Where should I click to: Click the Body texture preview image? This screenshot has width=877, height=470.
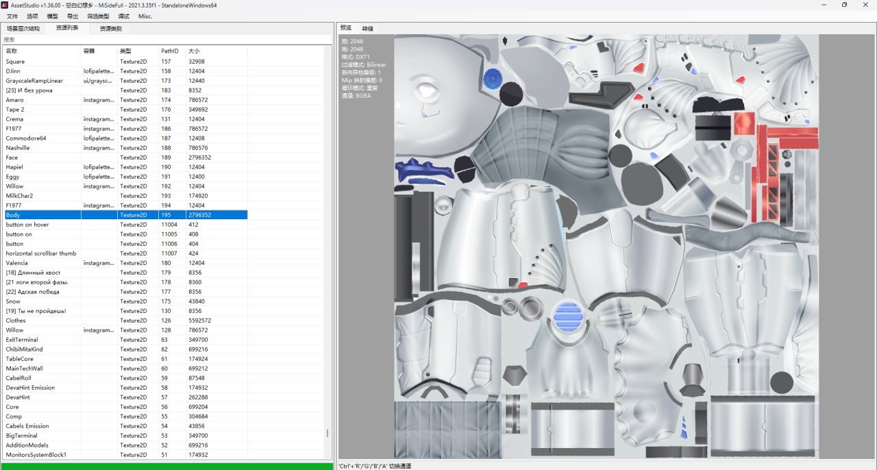click(x=606, y=247)
